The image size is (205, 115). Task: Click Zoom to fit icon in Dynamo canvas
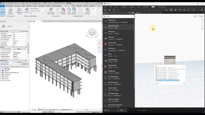point(202,20)
